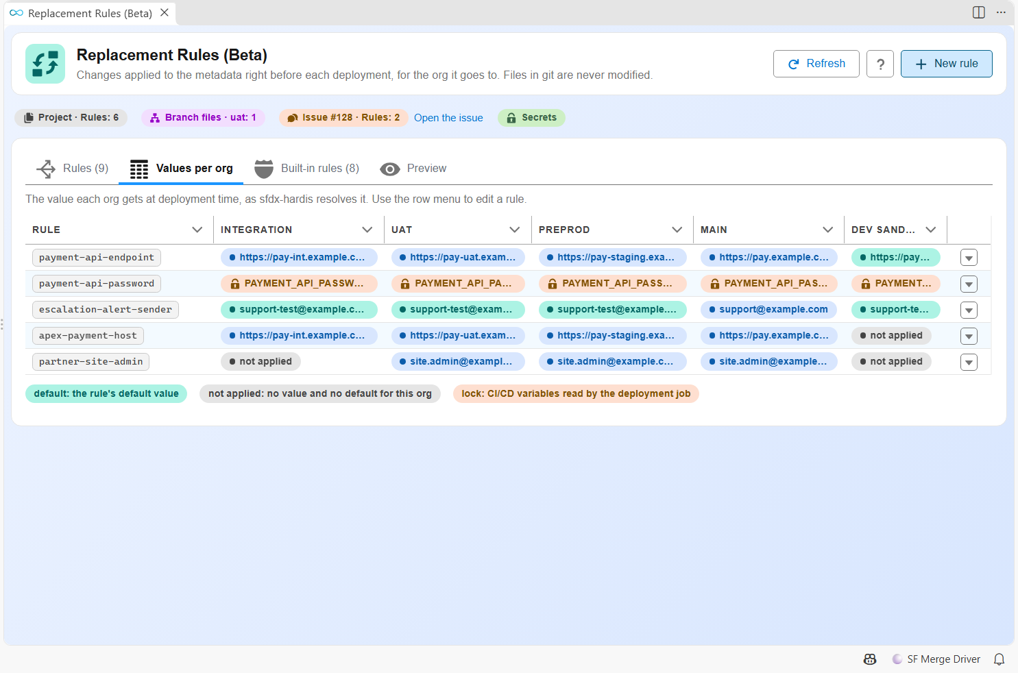
Task: Click the Replacement Rules logo icon
Action: 45,64
